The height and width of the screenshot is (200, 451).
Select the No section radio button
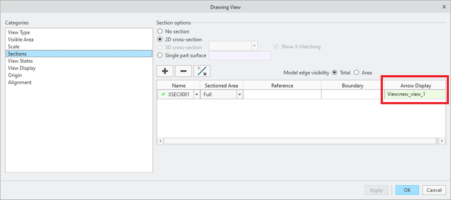point(159,32)
